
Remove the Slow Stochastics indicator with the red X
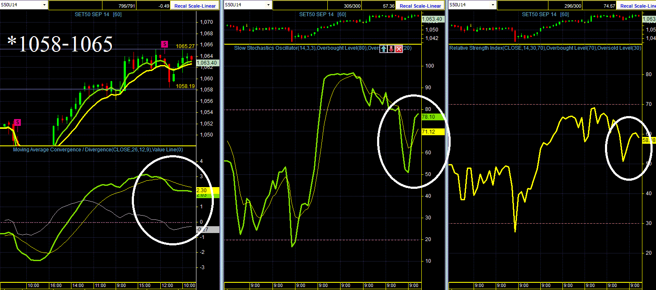tap(399, 49)
